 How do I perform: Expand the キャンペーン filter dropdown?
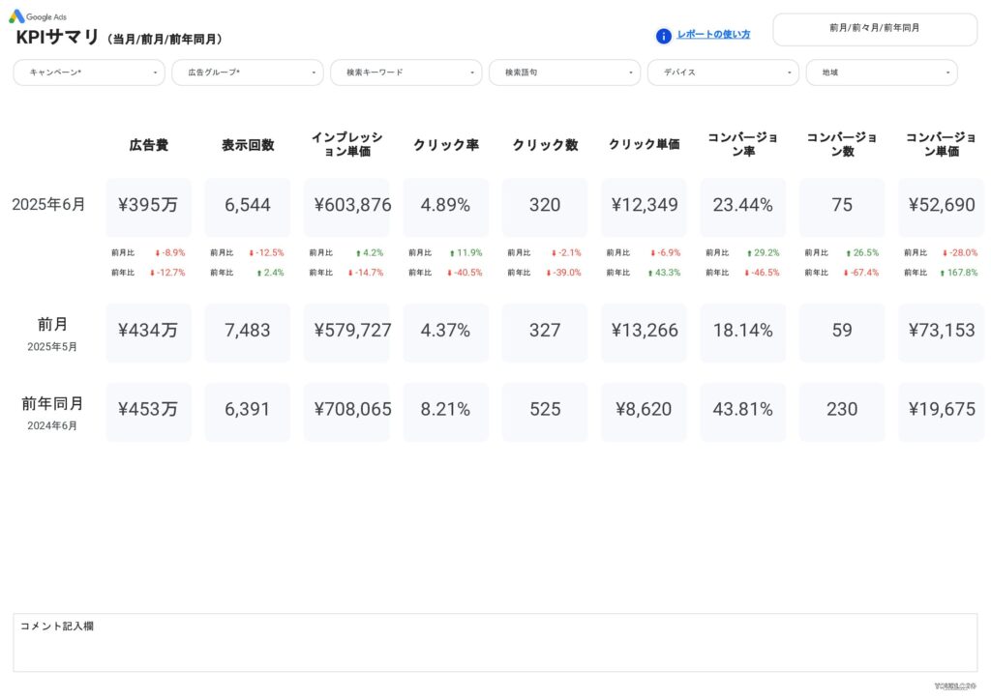coord(89,73)
